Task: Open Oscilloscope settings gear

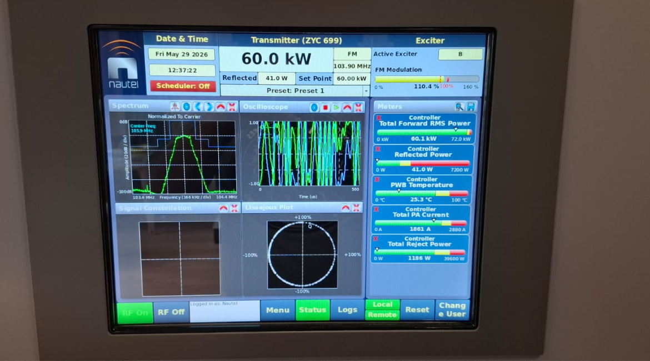Action: point(314,108)
